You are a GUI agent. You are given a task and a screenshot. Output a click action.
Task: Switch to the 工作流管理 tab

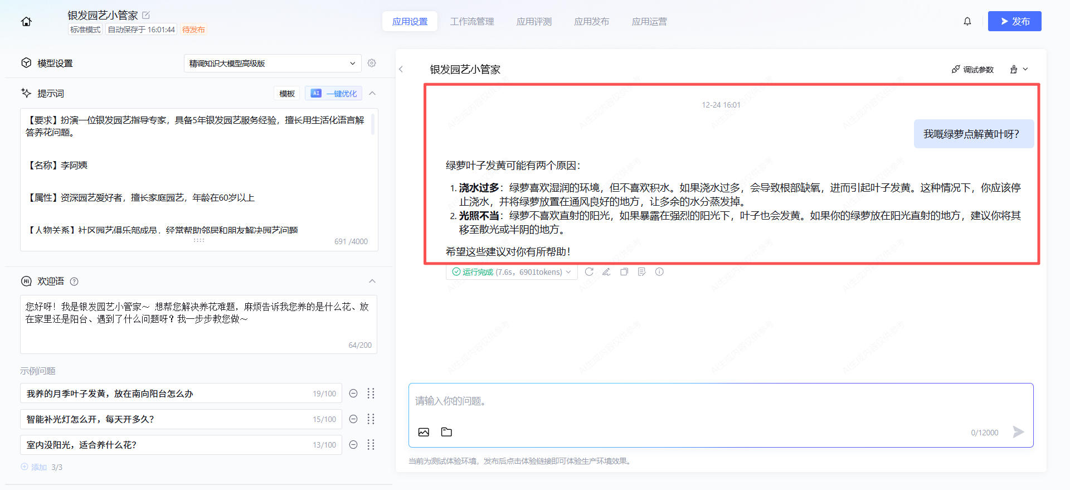point(472,22)
